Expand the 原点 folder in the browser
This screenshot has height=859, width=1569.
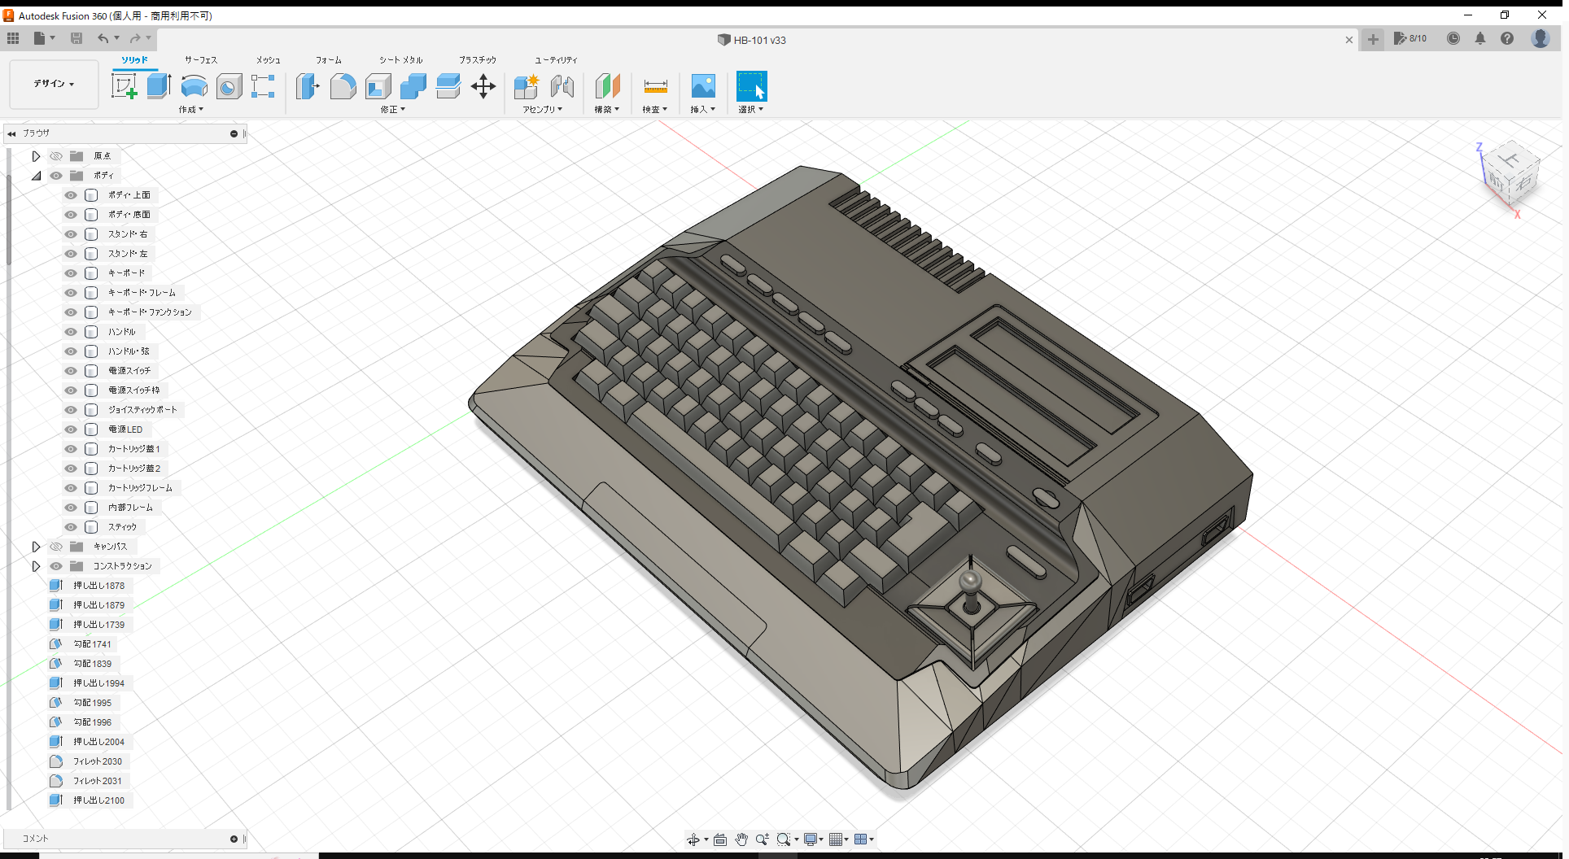(36, 155)
